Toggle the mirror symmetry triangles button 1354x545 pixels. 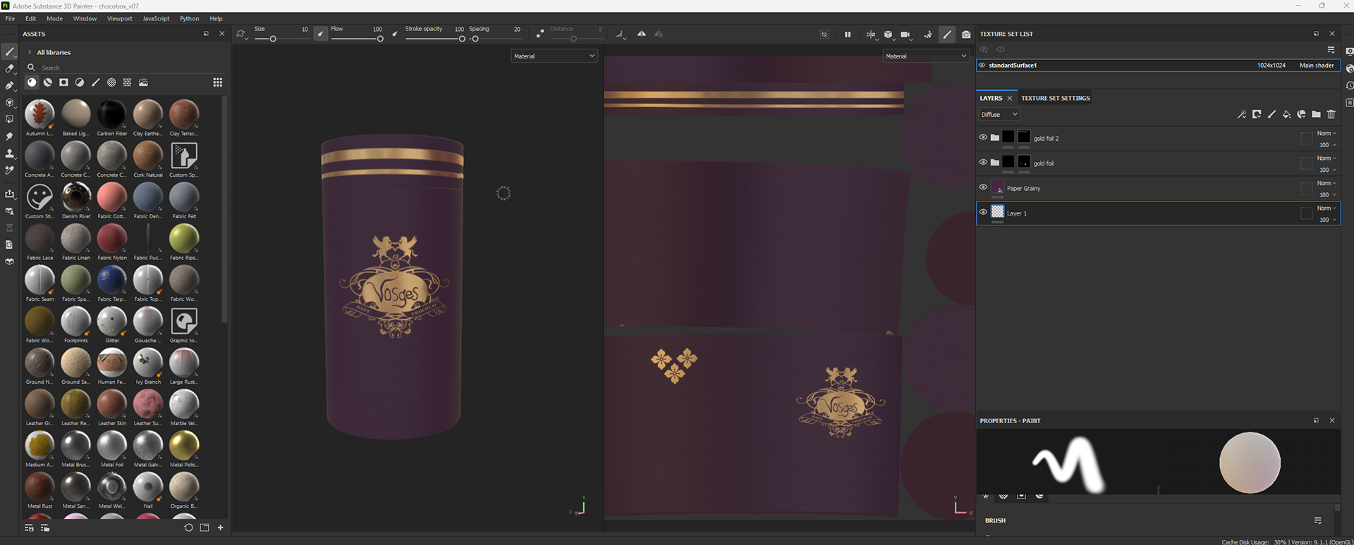pyautogui.click(x=641, y=33)
